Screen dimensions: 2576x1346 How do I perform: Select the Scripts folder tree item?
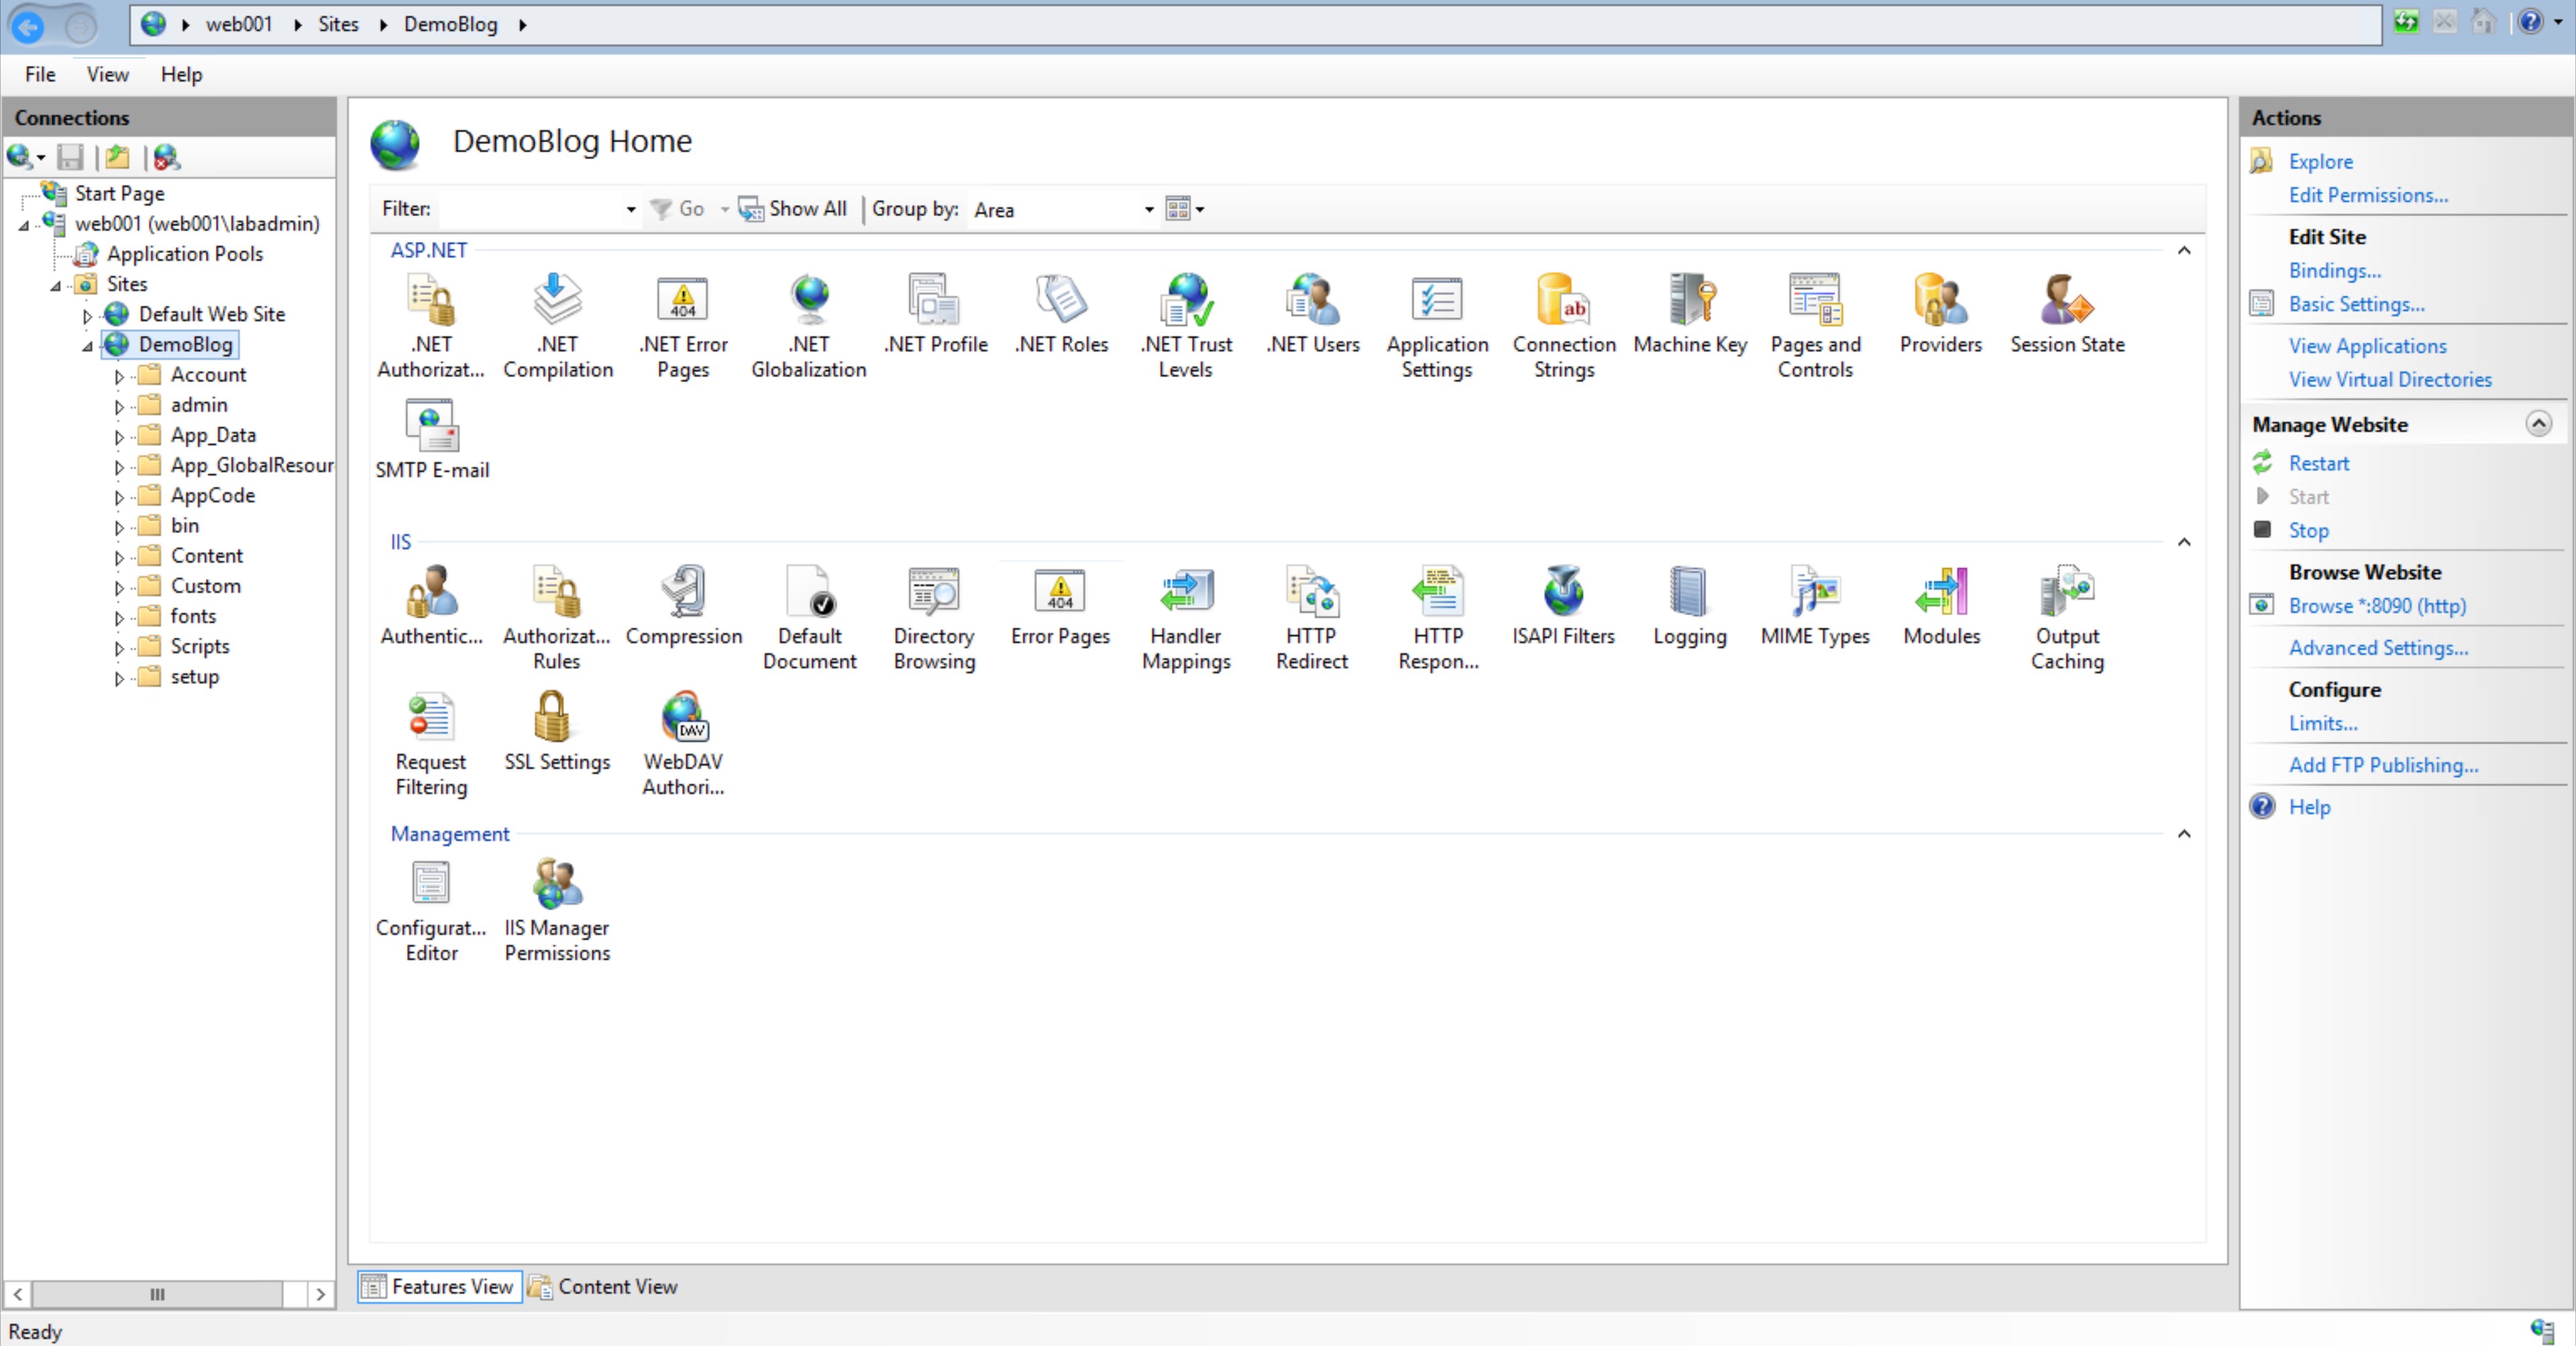[x=200, y=646]
